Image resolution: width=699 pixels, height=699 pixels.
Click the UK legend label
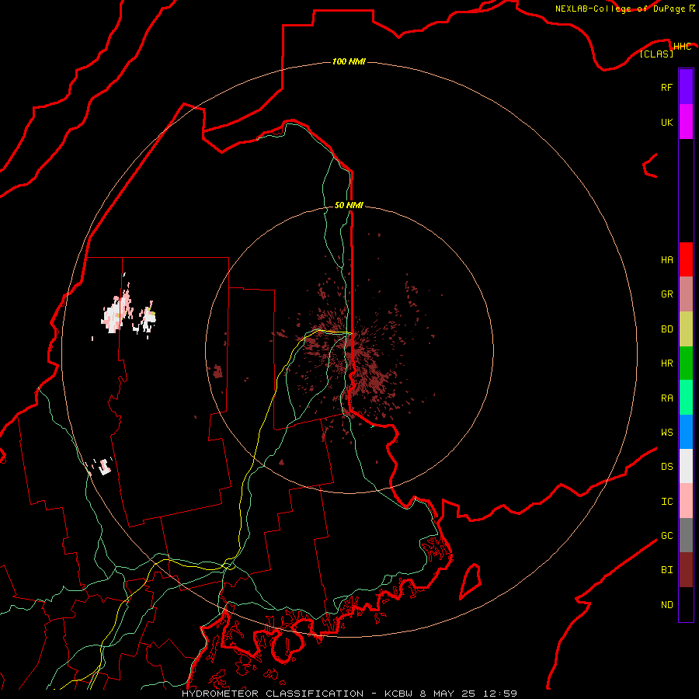[x=666, y=122]
